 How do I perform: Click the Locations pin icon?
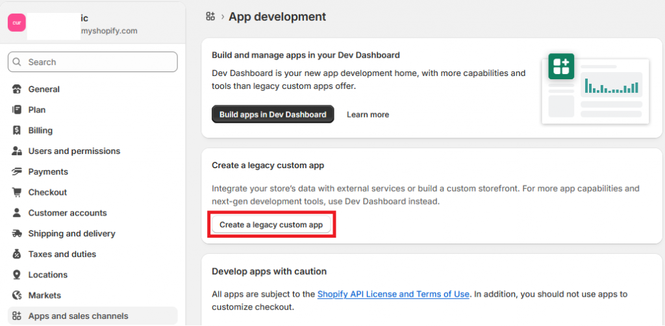pos(17,275)
